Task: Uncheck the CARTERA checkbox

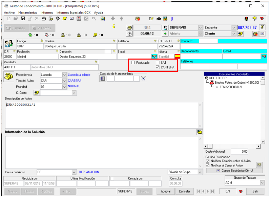Action: (x=158, y=67)
